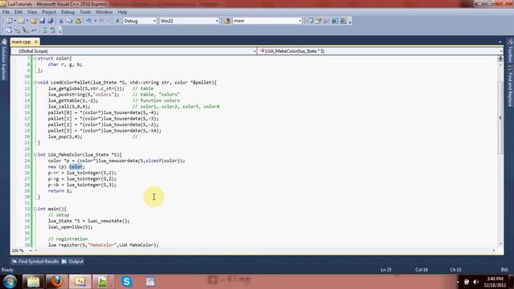Click the taskbar clock showing 3:40 PM
The width and height of the screenshot is (514, 289).
coord(495,282)
